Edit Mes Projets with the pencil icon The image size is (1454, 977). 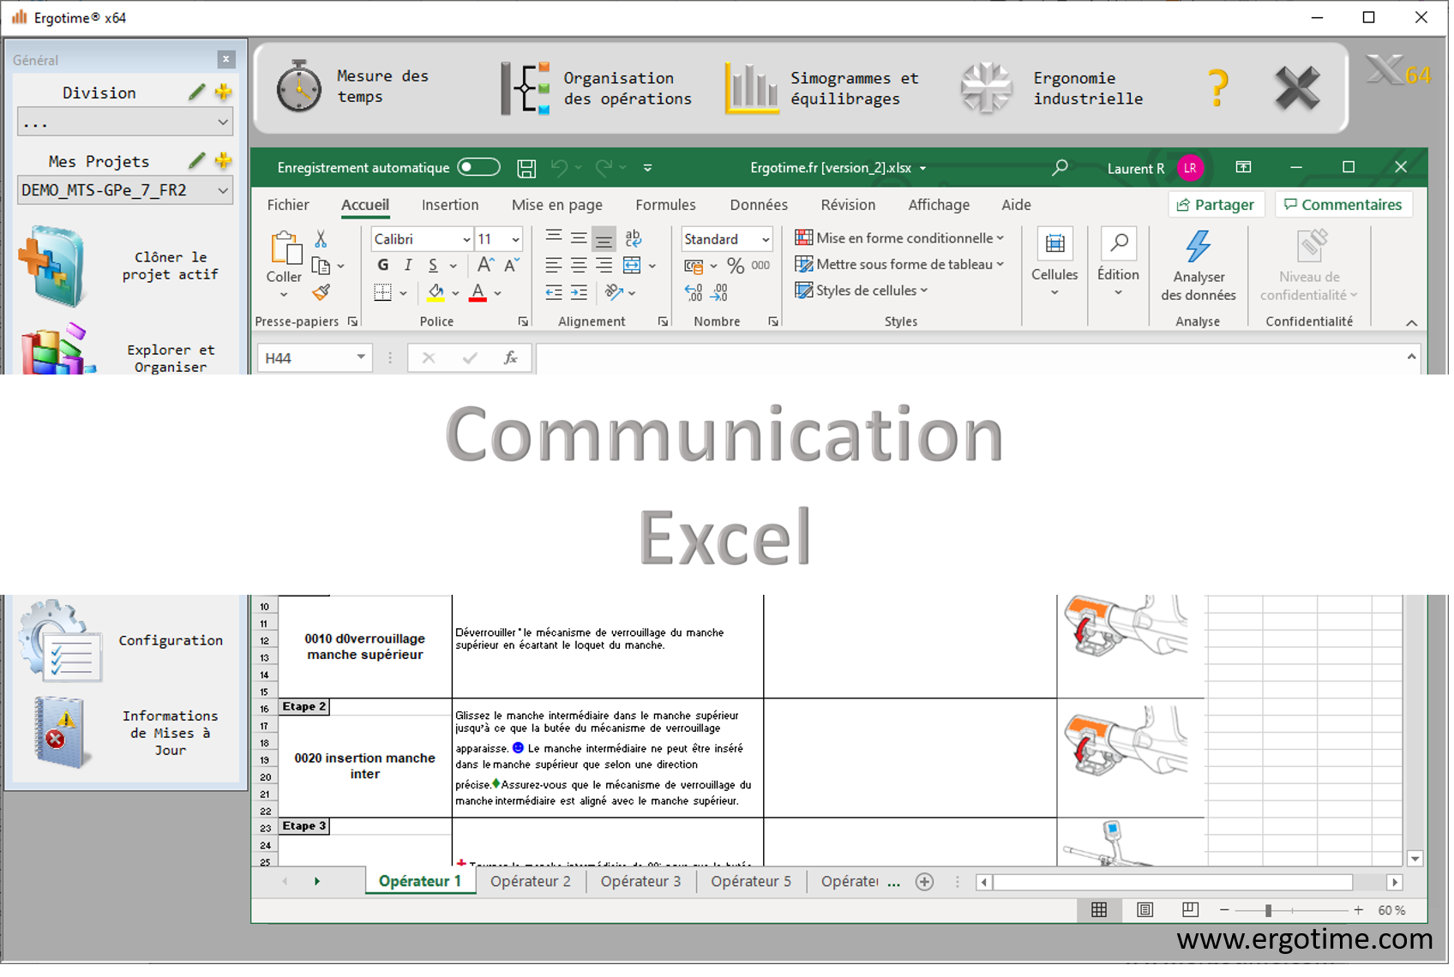coord(197,160)
